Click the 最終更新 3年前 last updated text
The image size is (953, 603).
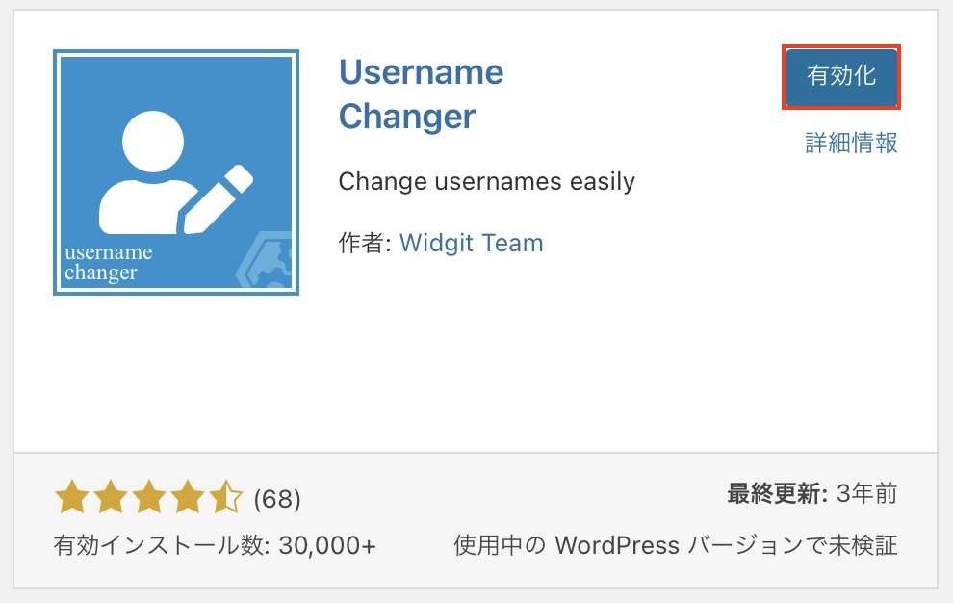click(x=811, y=494)
